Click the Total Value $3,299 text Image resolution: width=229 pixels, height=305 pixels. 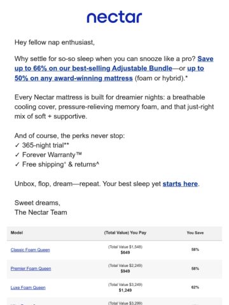tap(125, 303)
